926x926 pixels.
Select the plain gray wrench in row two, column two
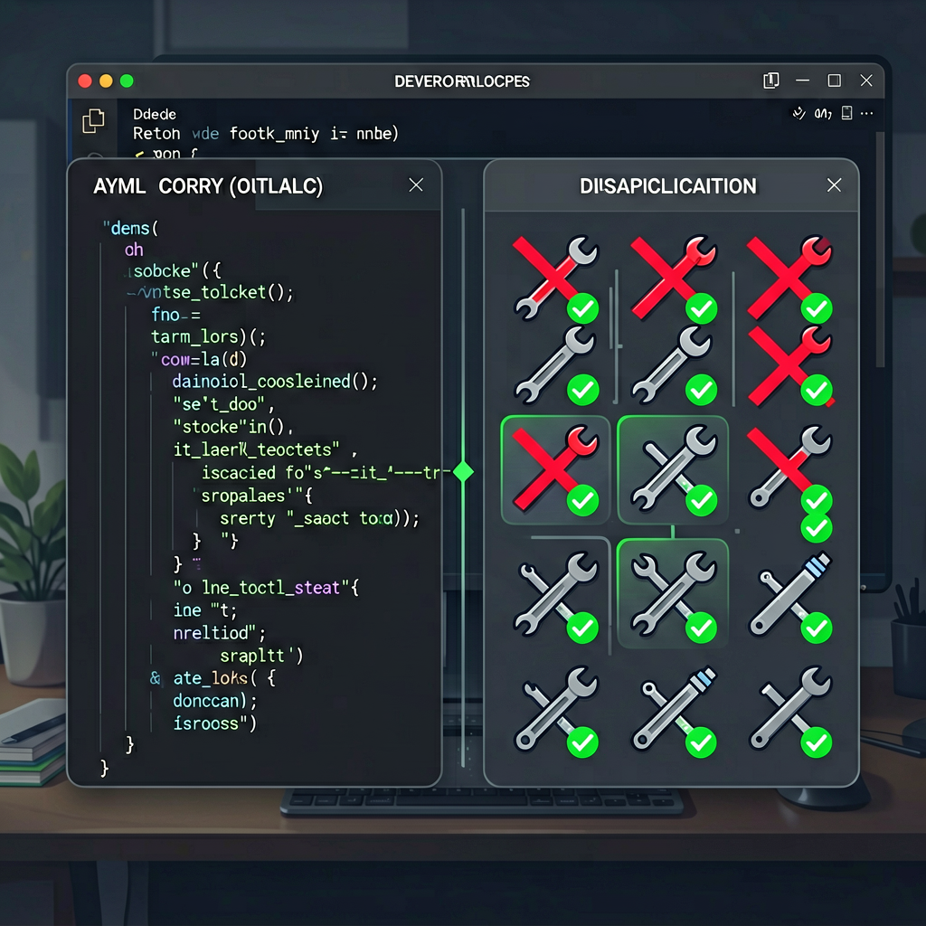(673, 365)
